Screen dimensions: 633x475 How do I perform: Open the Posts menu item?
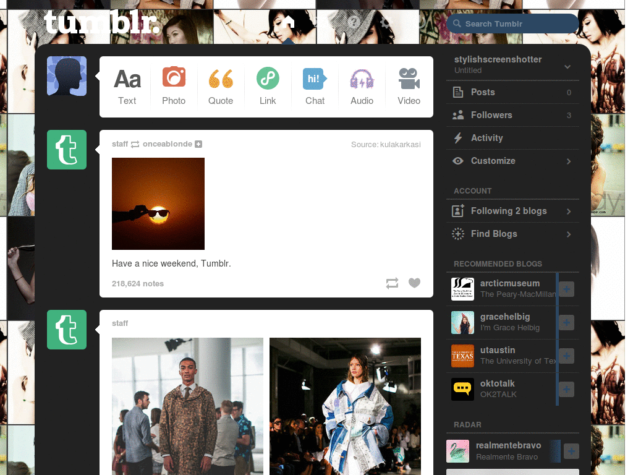tap(512, 92)
